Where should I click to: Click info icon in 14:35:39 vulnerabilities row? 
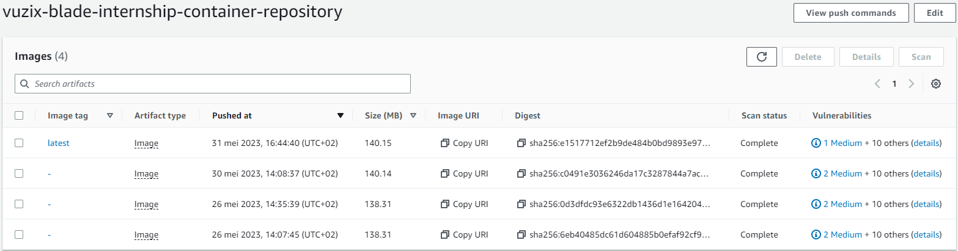click(x=816, y=204)
